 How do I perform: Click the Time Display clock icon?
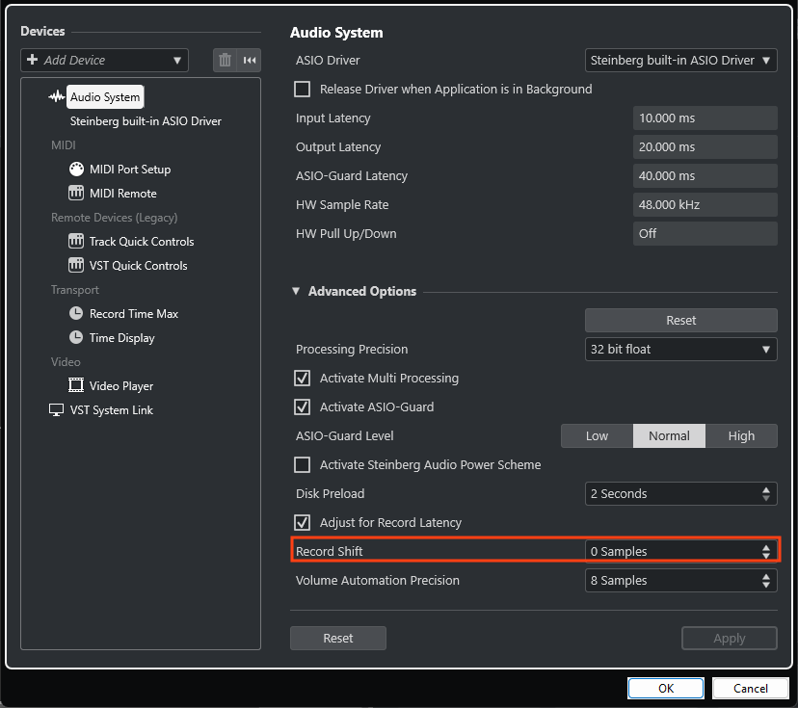coord(76,337)
